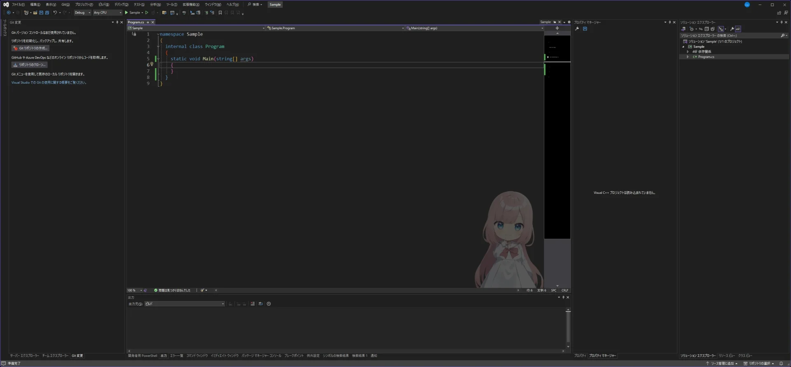
Task: Click split editor plus icon above scrollbar
Action: (557, 28)
